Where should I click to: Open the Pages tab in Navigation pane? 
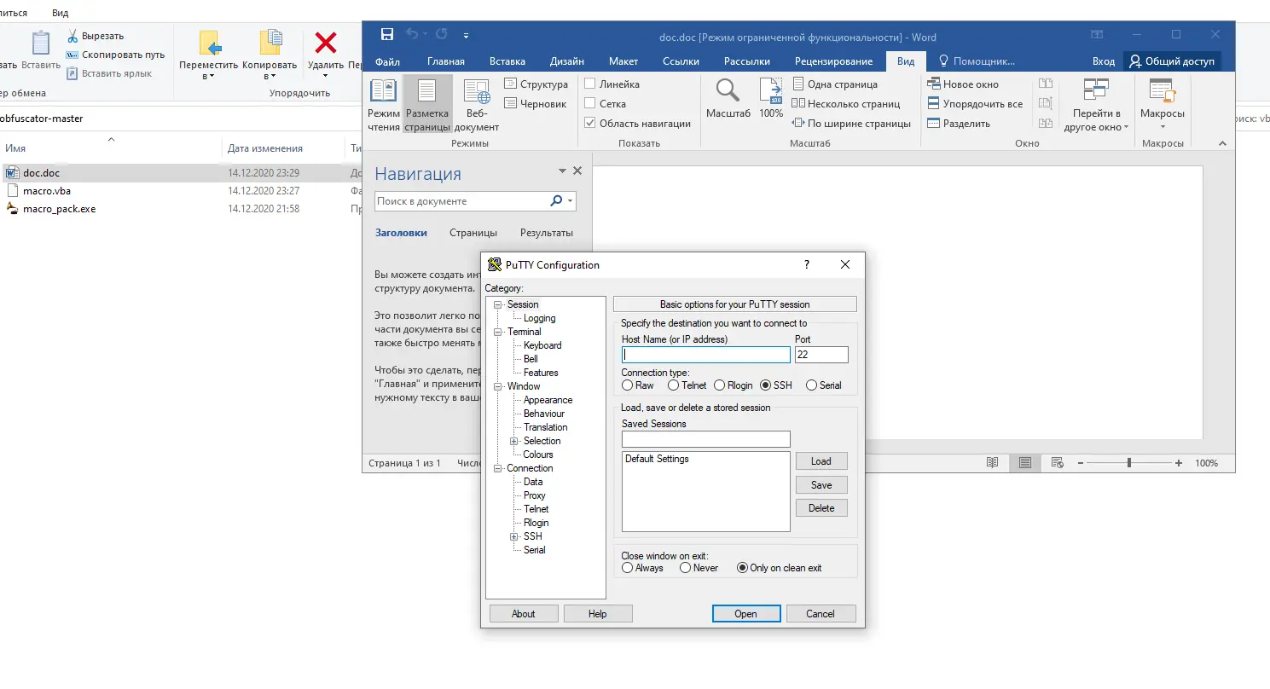click(x=473, y=233)
